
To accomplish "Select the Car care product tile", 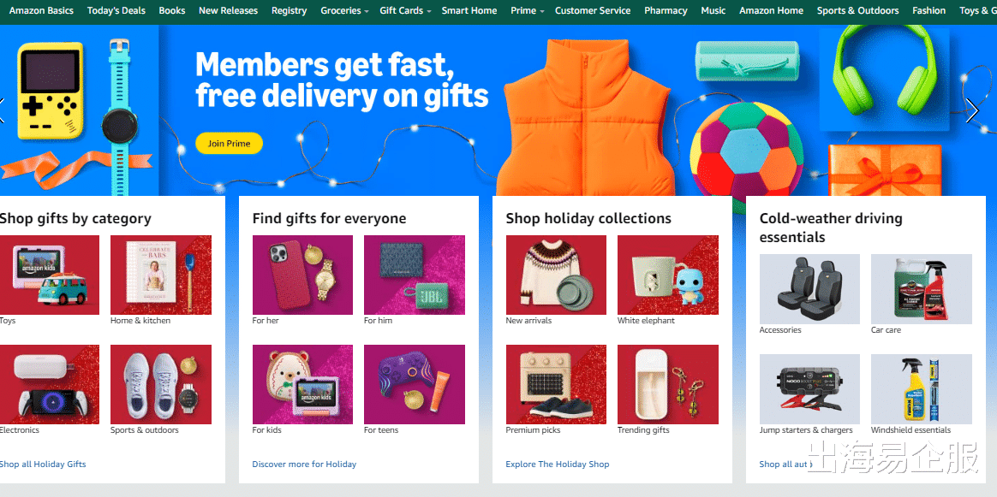I will coord(922,289).
